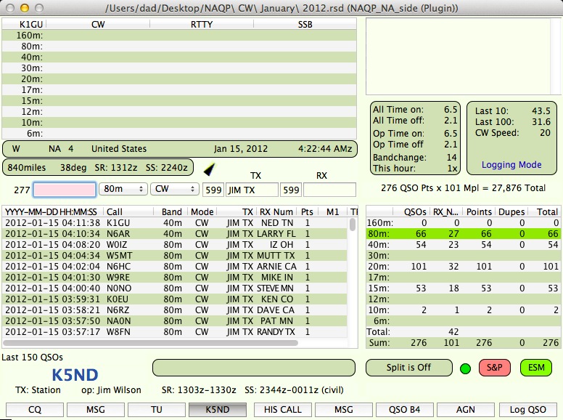Click the MSG button beside QSO B4
Viewport: 563px width, 420px height.
(x=344, y=410)
